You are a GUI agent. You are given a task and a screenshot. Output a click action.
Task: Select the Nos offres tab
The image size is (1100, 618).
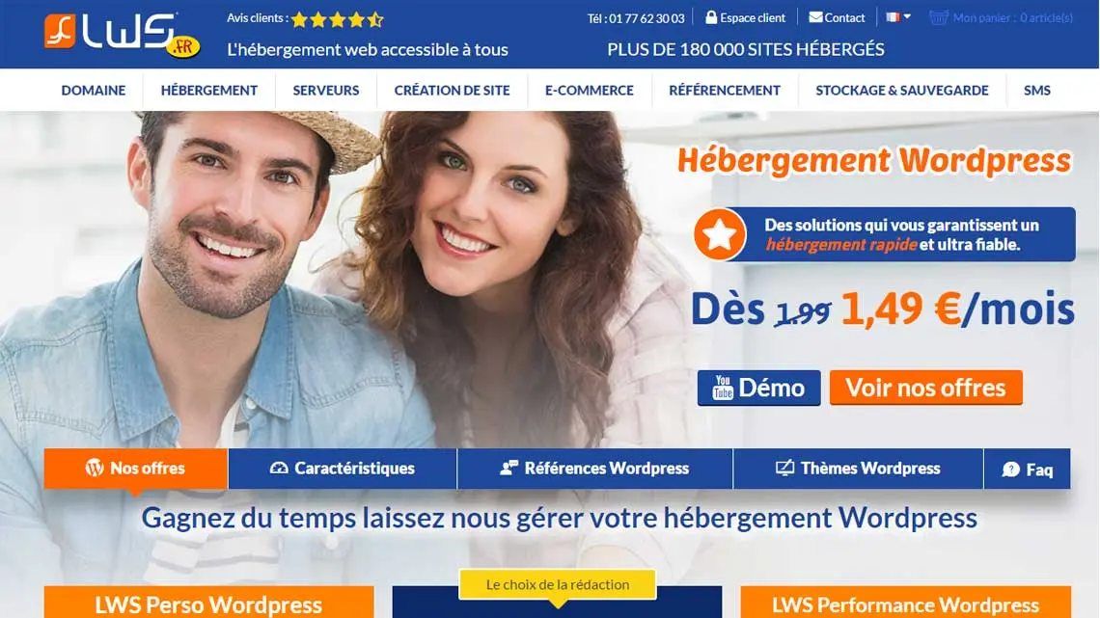tap(135, 468)
